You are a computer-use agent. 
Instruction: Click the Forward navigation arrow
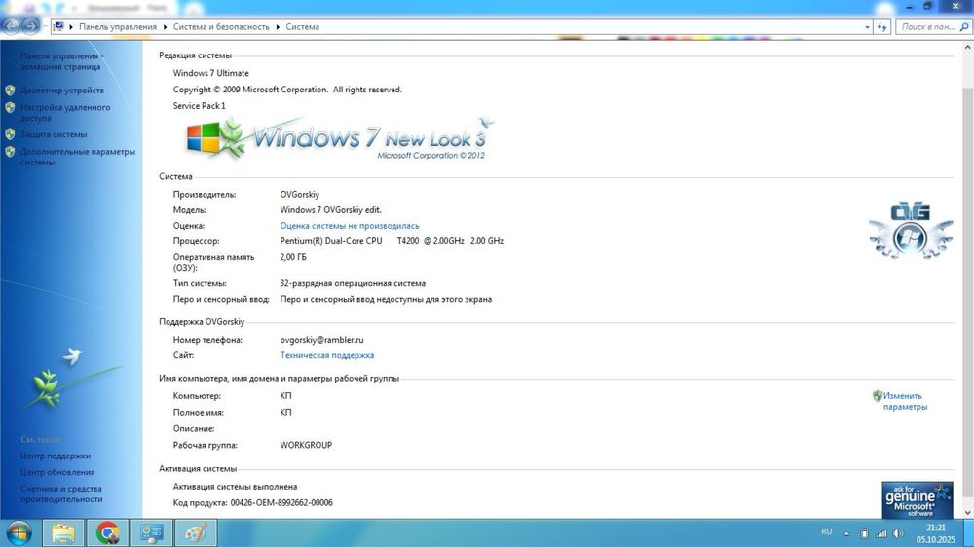pos(30,26)
